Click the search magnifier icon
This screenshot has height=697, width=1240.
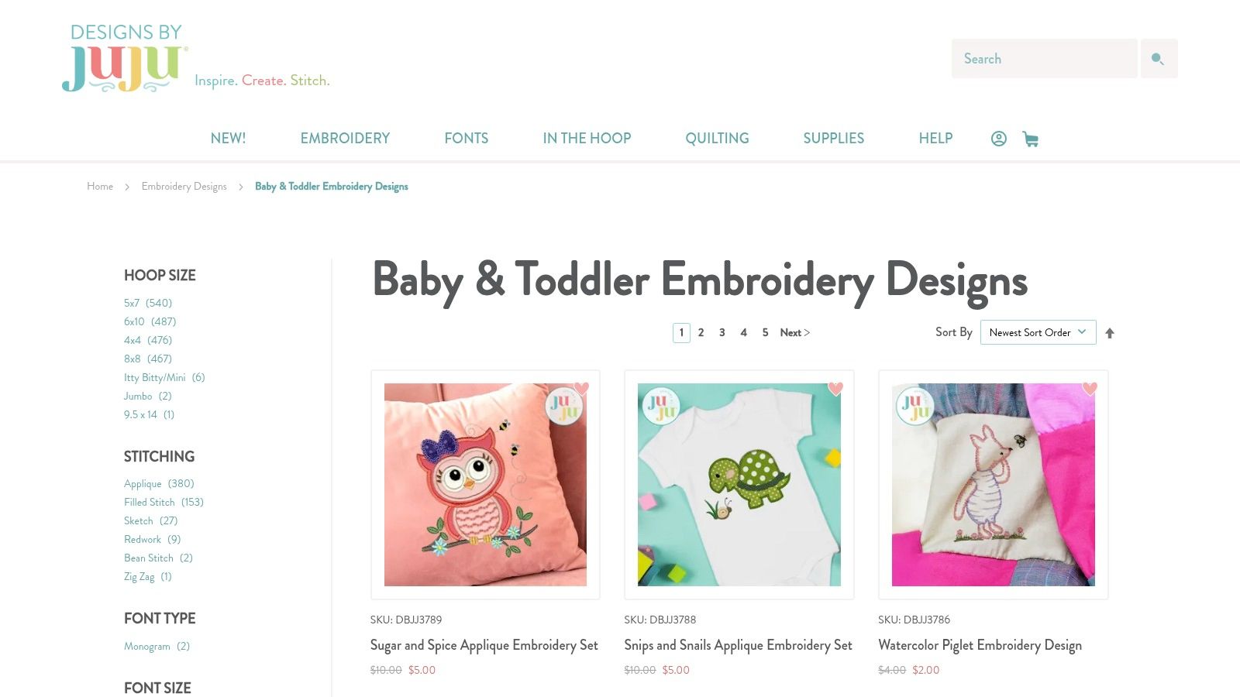[x=1159, y=59]
